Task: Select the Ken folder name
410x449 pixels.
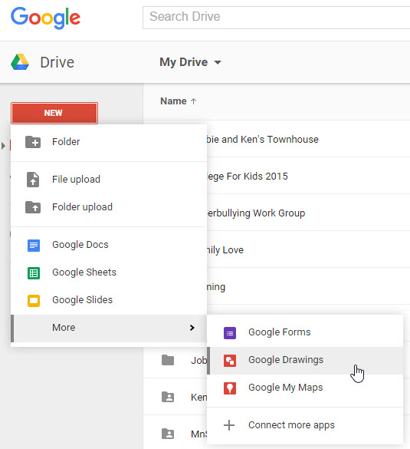Action: click(x=199, y=397)
